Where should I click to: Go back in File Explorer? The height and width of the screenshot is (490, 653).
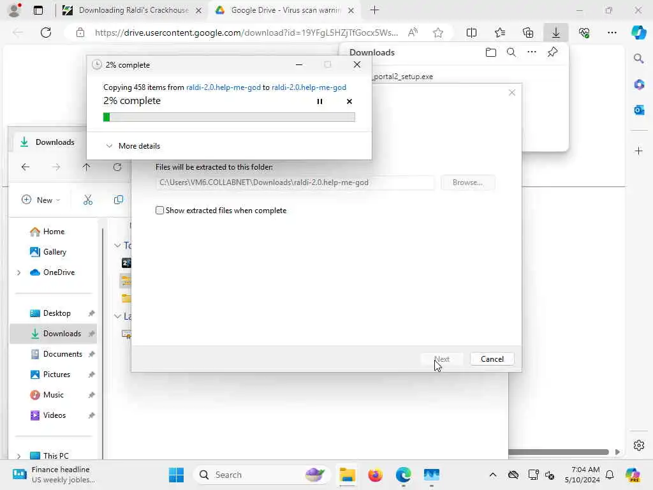click(26, 167)
